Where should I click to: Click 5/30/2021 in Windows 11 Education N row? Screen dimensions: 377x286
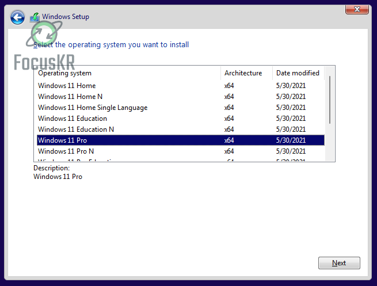291,129
